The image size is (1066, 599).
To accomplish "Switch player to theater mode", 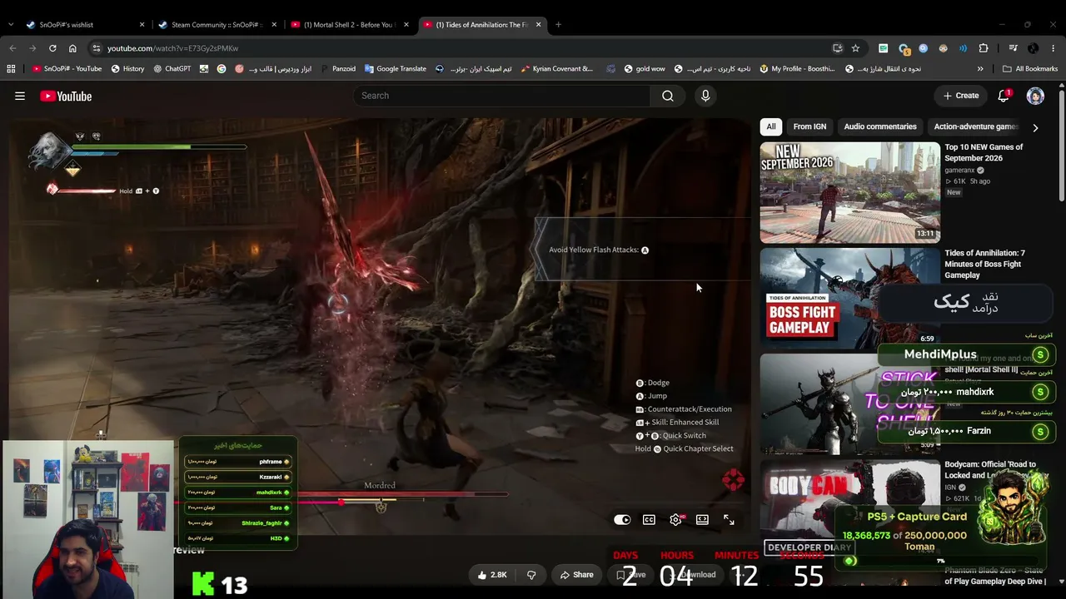I will 702,519.
